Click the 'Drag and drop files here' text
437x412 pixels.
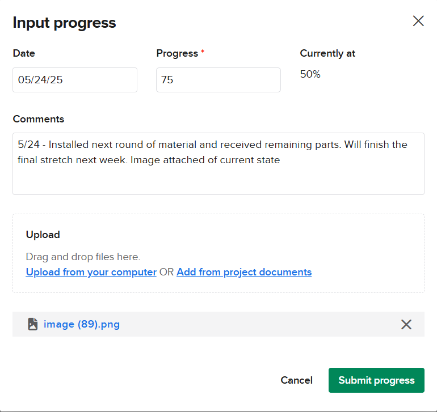pyautogui.click(x=83, y=257)
